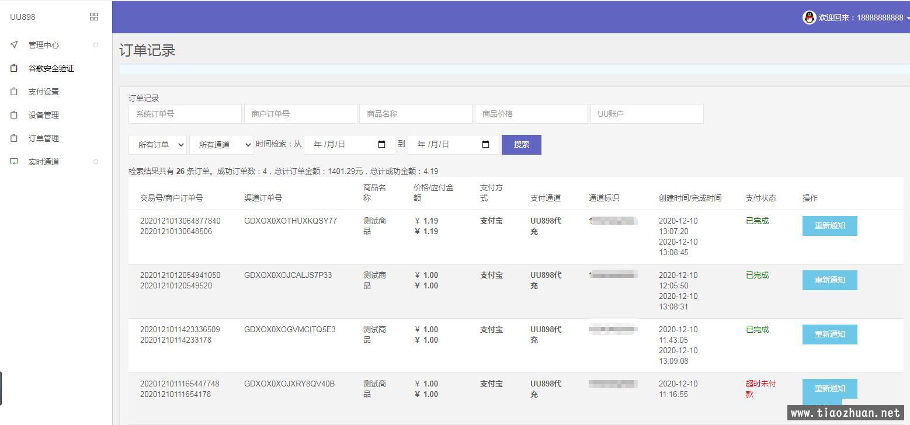Select channel order GDXOX0XOJXRY8QV40B

pyautogui.click(x=290, y=384)
